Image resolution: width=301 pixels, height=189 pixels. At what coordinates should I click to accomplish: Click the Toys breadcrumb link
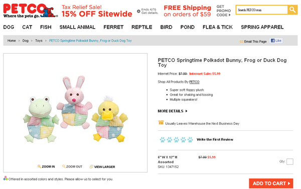point(39,41)
